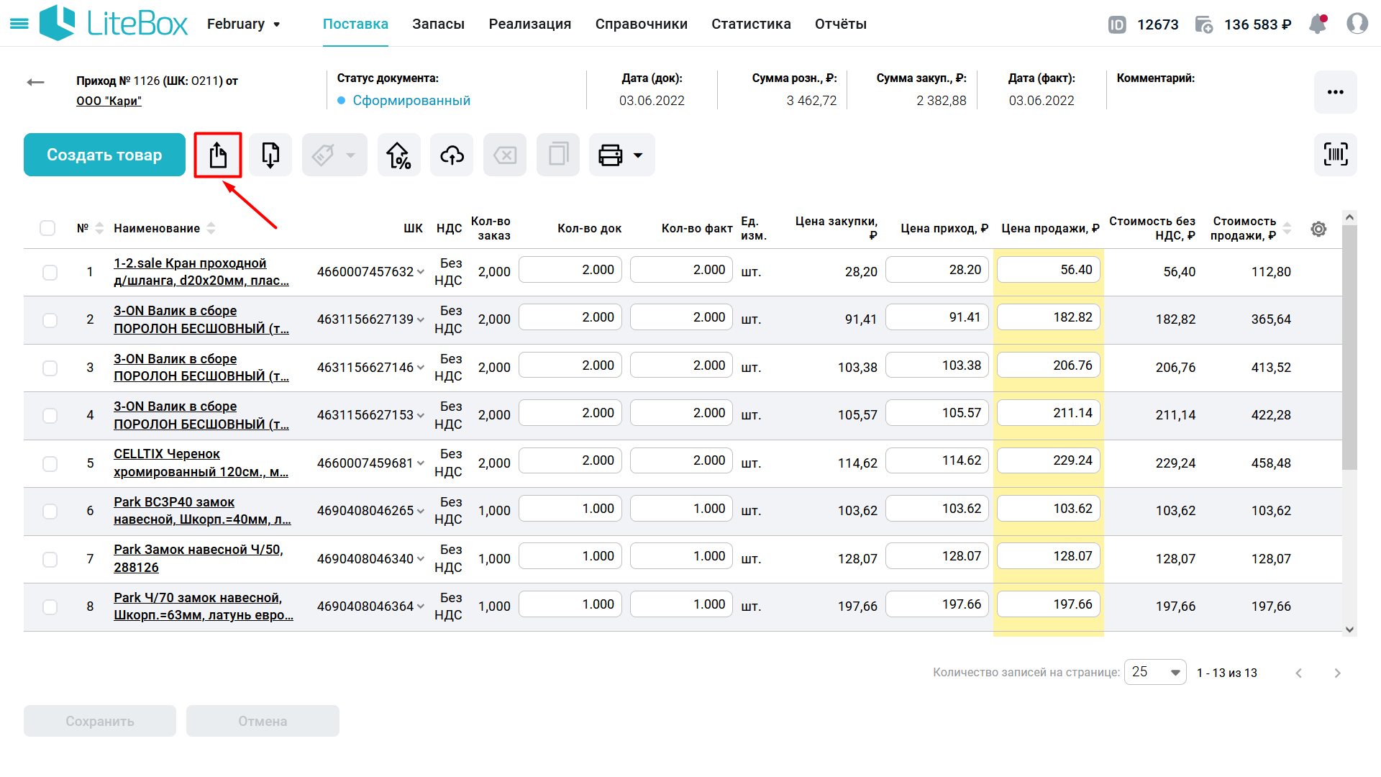Click Создать товар button

[104, 155]
